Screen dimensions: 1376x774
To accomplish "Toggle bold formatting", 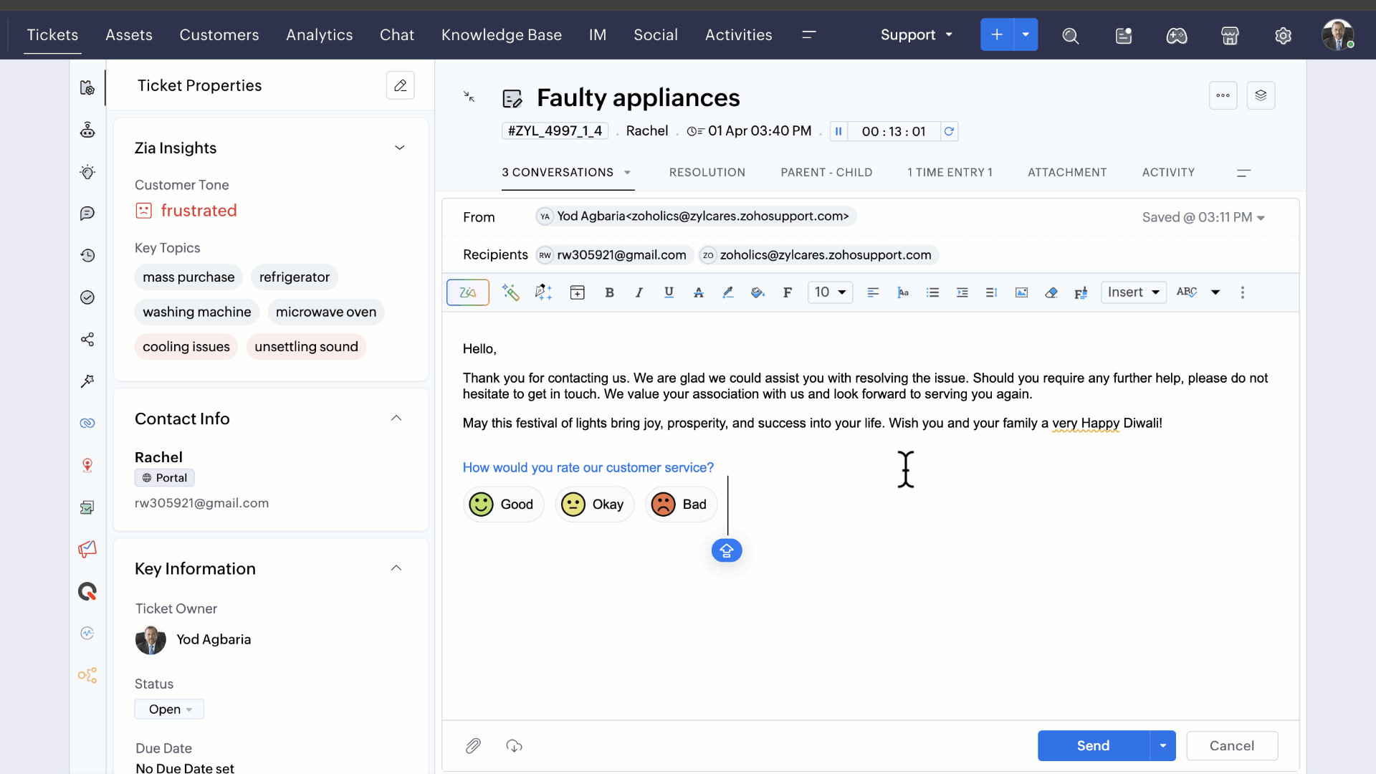I will (x=609, y=292).
